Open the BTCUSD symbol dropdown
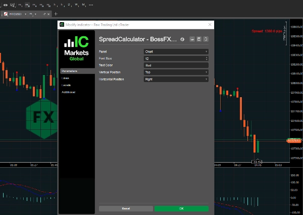The image size is (303, 215). click(25, 14)
